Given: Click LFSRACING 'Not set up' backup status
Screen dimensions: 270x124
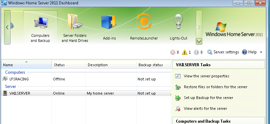Looking at the screenshot, I should [x=147, y=79].
